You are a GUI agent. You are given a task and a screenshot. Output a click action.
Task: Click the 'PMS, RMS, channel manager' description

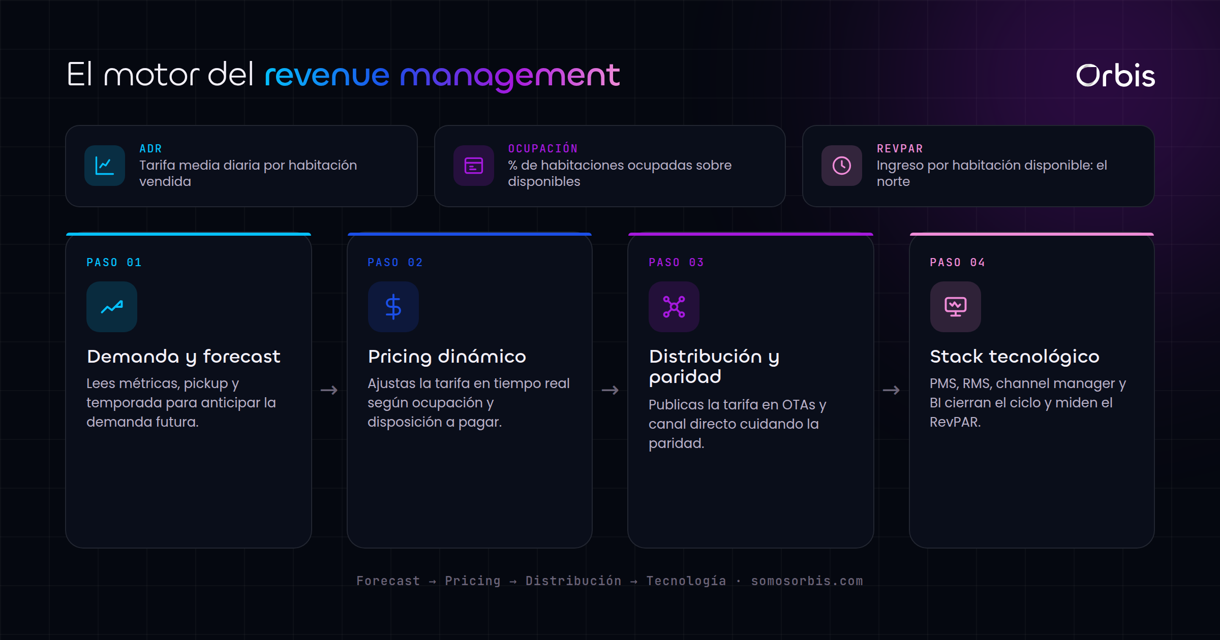[x=1028, y=402]
